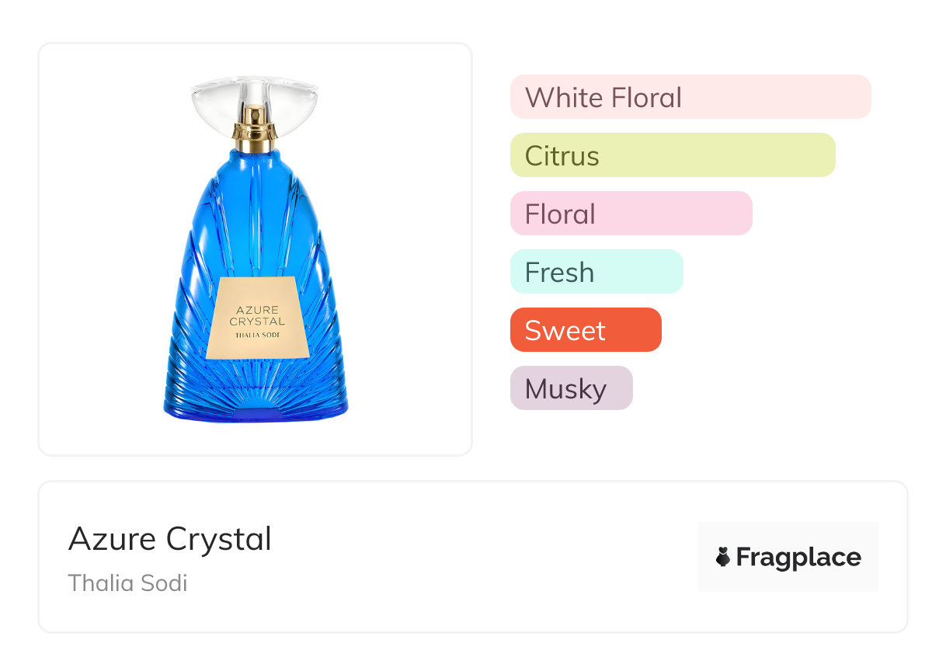Select the White Floral accord bar

tap(690, 97)
